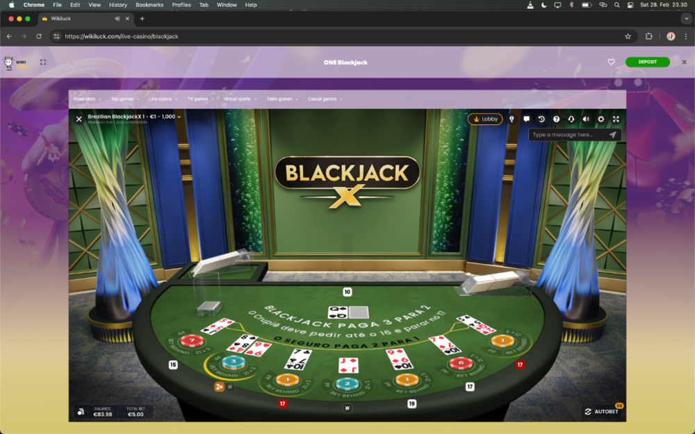
Task: Open the game tips lightbulb icon
Action: click(x=512, y=119)
